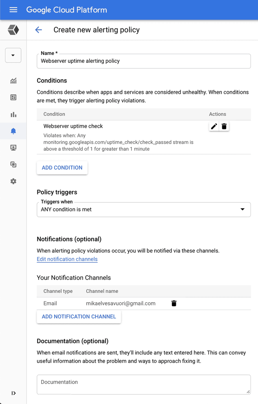
Task: Expand the small arrow below the Cloud logo
Action: coord(13,55)
